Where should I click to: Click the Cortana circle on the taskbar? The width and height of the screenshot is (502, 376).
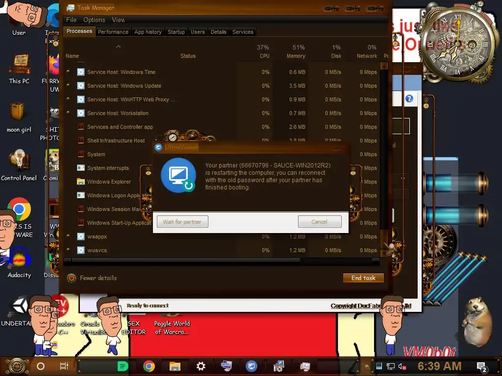pyautogui.click(x=40, y=366)
